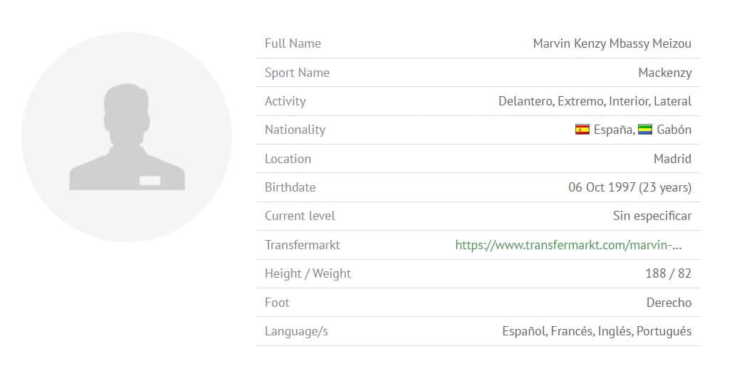This screenshot has width=737, height=366.
Task: Click the Language/s row label
Action: pyautogui.click(x=297, y=331)
